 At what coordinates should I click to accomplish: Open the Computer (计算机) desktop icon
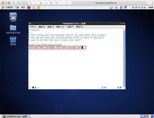[13, 17]
